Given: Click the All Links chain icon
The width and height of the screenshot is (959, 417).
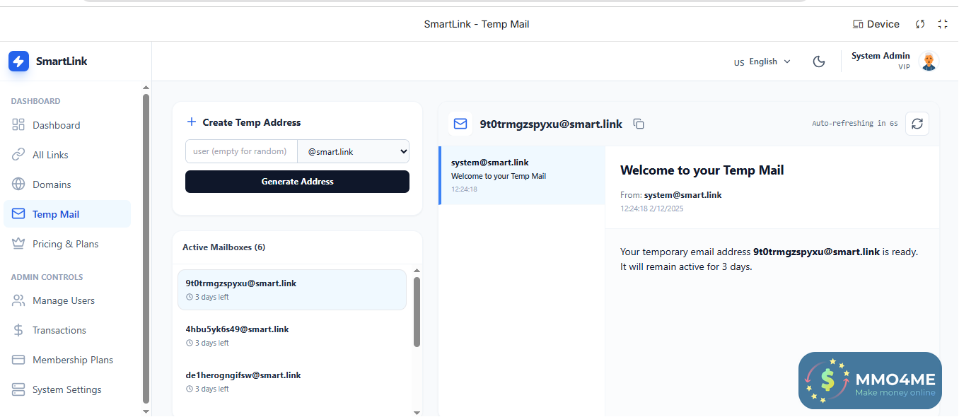Looking at the screenshot, I should click(18, 155).
